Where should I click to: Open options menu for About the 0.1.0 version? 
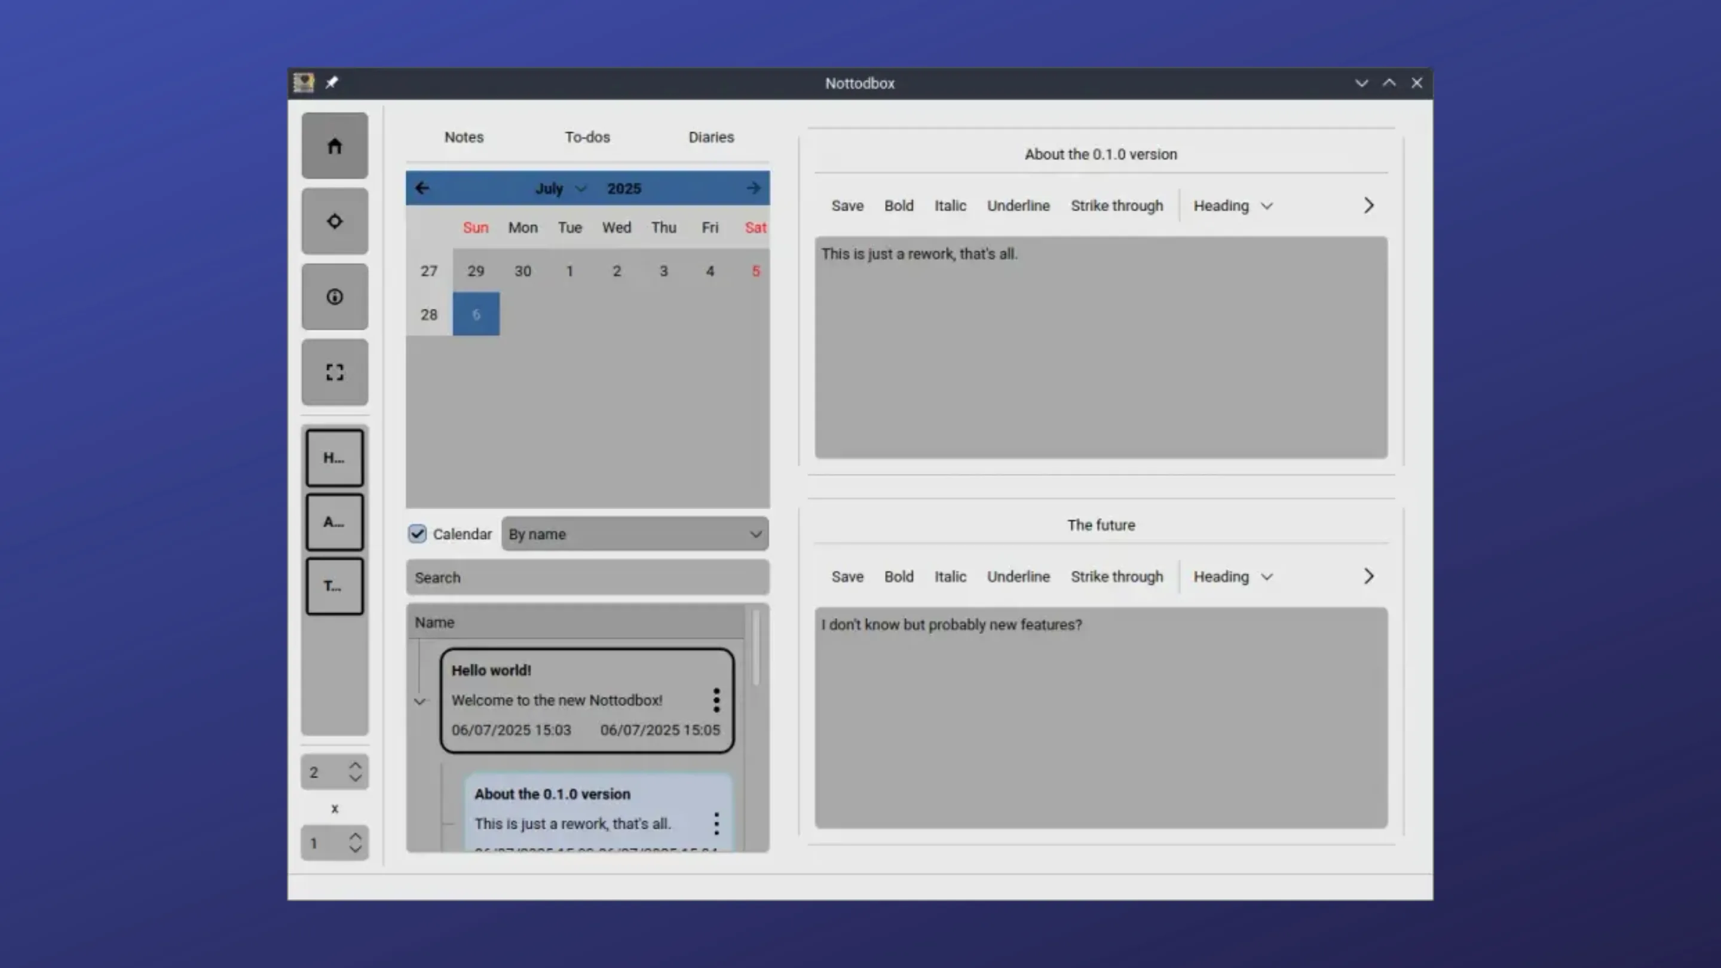[x=716, y=824]
